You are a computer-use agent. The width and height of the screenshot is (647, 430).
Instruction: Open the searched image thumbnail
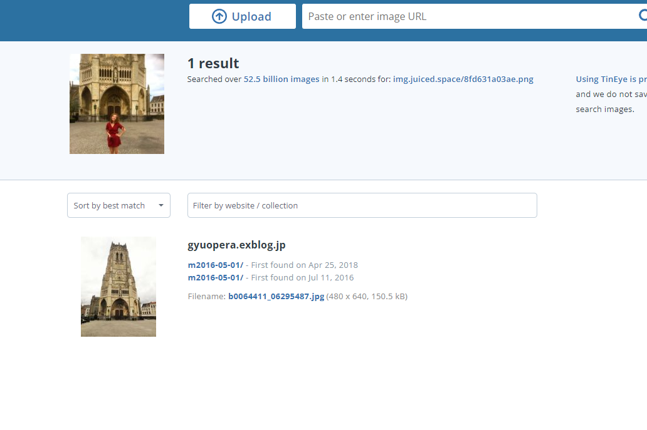117,104
